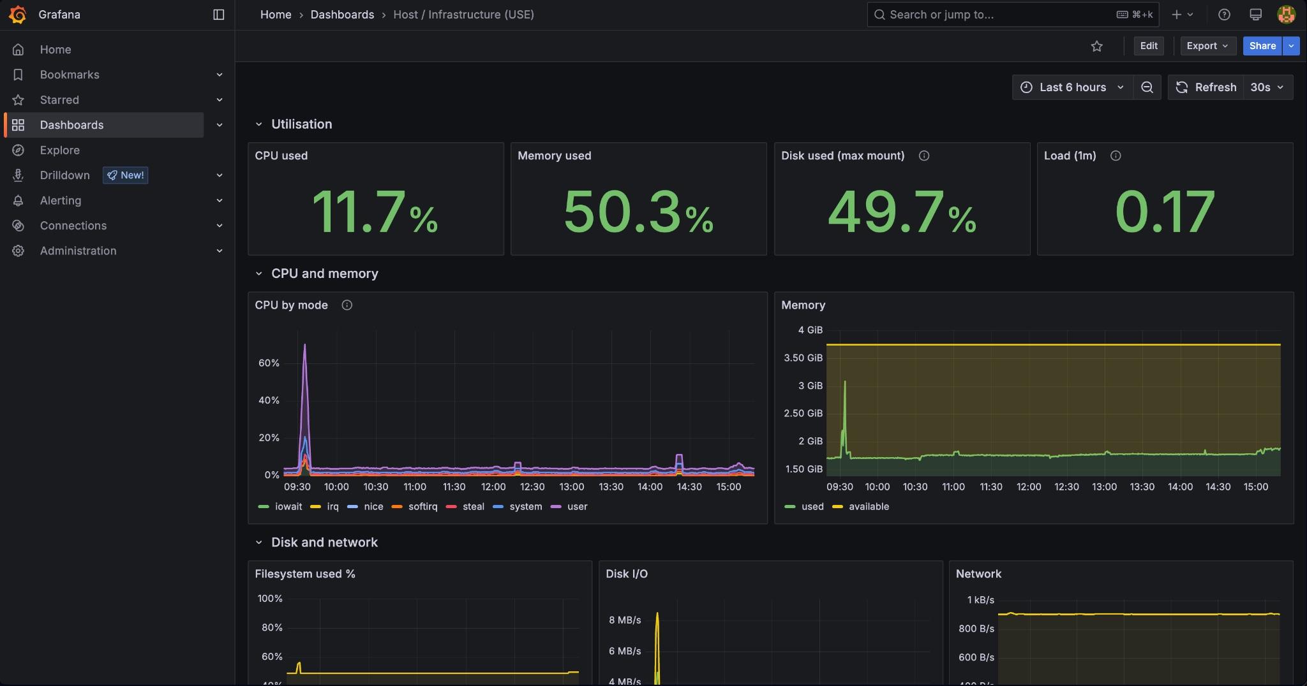Open the Export dropdown
The image size is (1307, 686).
pyautogui.click(x=1207, y=46)
